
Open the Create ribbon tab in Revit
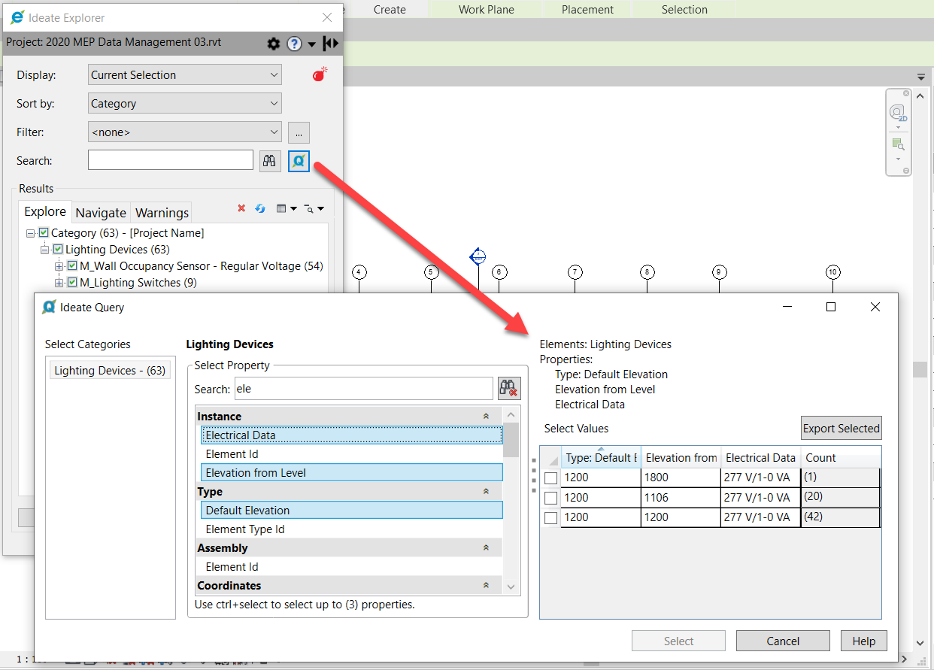[390, 9]
